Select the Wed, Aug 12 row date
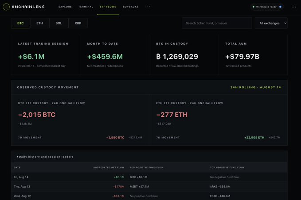The image size is (301, 200). (22, 196)
